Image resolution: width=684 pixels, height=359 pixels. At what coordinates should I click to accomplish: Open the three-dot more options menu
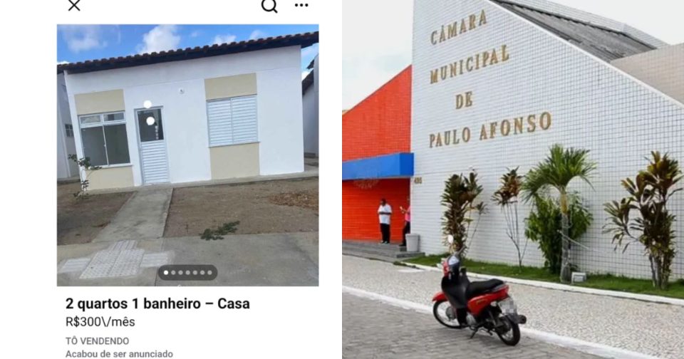tap(301, 5)
